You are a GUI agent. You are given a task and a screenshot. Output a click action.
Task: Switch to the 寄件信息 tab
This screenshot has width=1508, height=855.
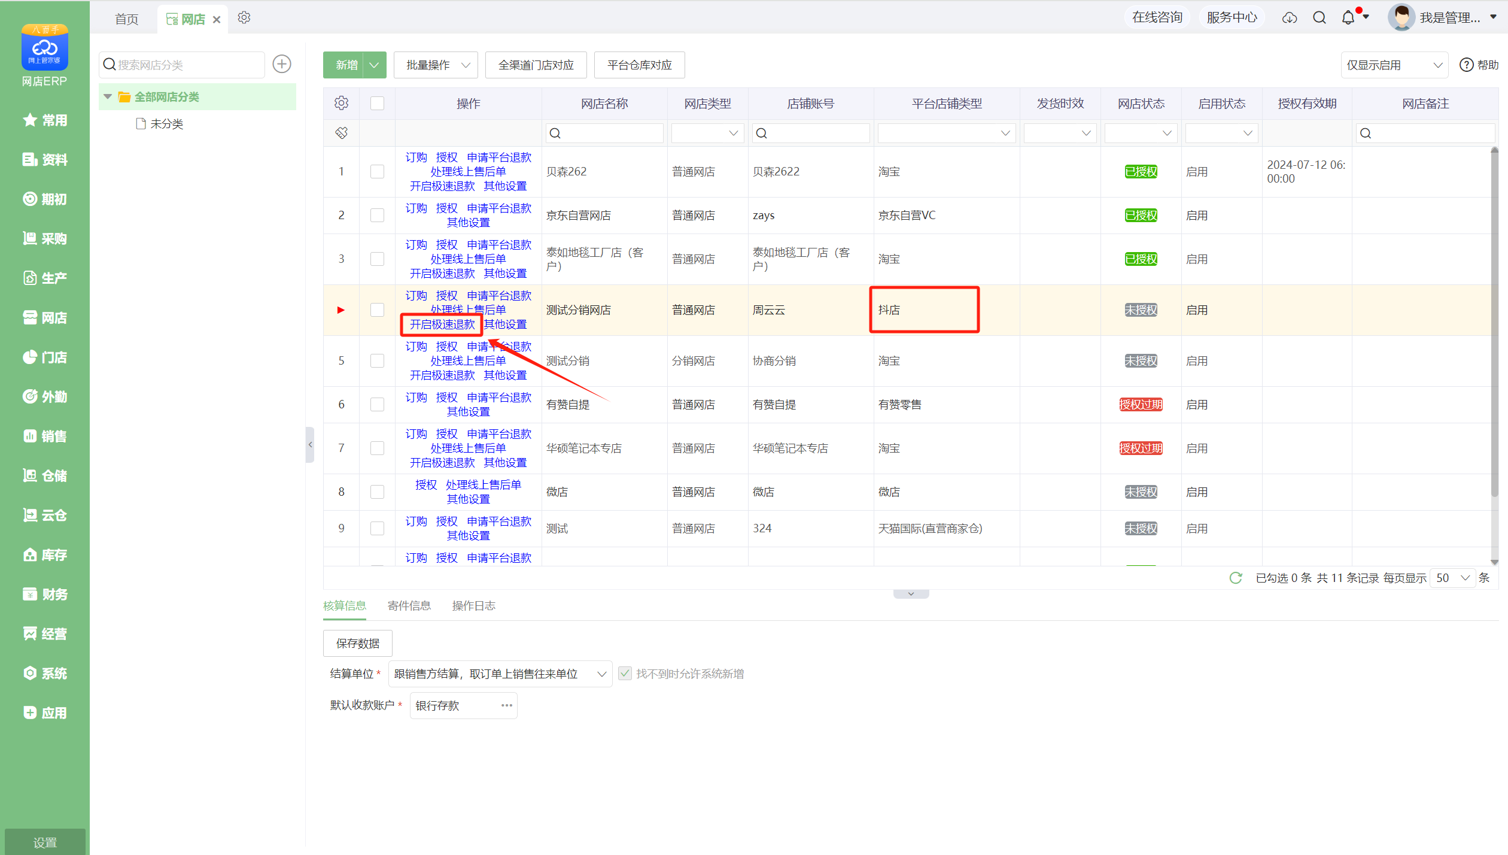point(409,606)
